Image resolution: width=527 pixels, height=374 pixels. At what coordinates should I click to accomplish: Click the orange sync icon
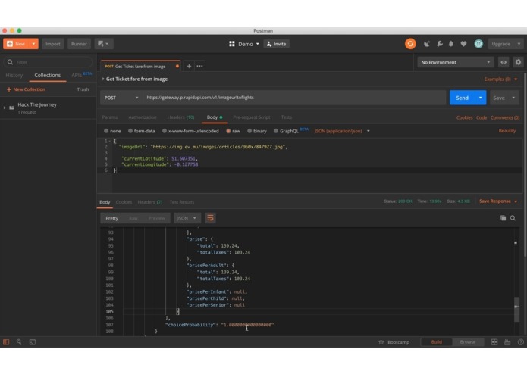click(410, 44)
